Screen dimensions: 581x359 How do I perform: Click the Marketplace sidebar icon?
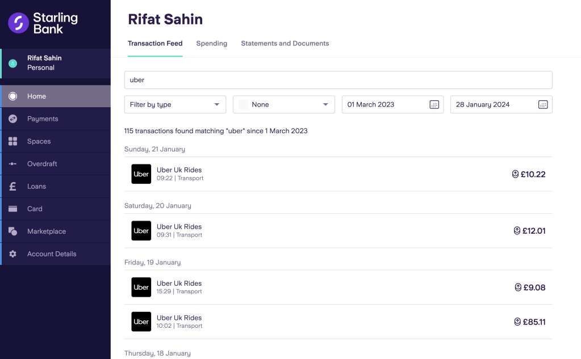(12, 231)
